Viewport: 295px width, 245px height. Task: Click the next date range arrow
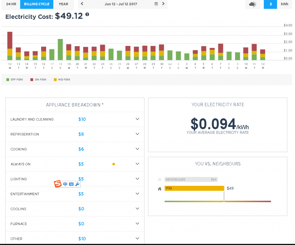pyautogui.click(x=163, y=4)
